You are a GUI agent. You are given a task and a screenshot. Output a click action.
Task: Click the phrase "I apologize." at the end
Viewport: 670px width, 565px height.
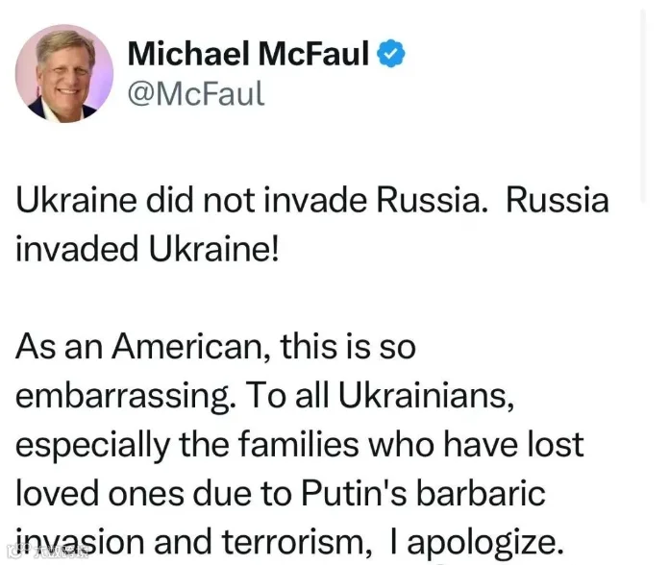tap(476, 542)
